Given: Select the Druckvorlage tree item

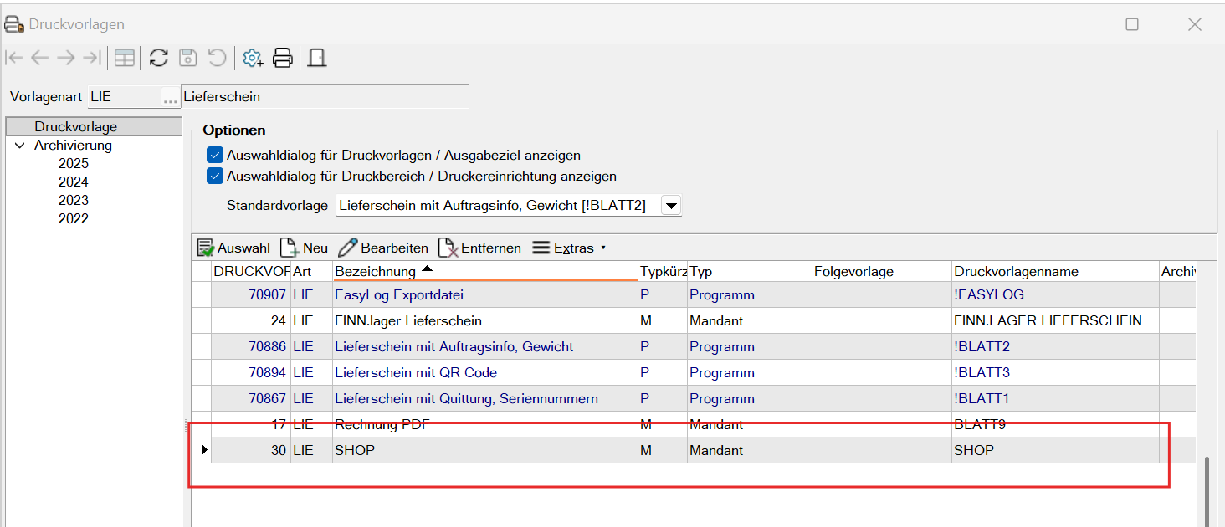Looking at the screenshot, I should click(x=75, y=127).
